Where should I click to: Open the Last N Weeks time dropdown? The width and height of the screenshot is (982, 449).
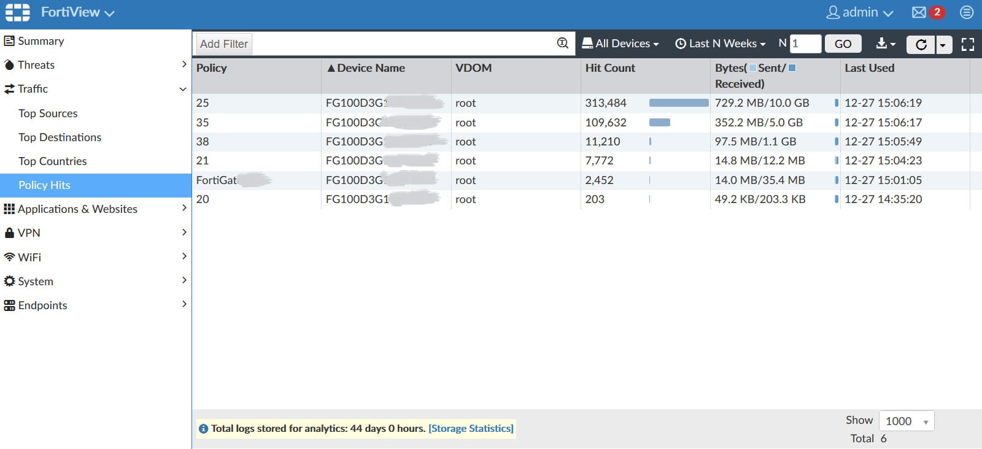(721, 44)
